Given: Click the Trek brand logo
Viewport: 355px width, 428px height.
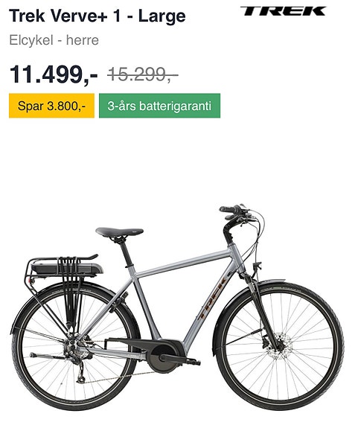Looking at the screenshot, I should point(284,11).
